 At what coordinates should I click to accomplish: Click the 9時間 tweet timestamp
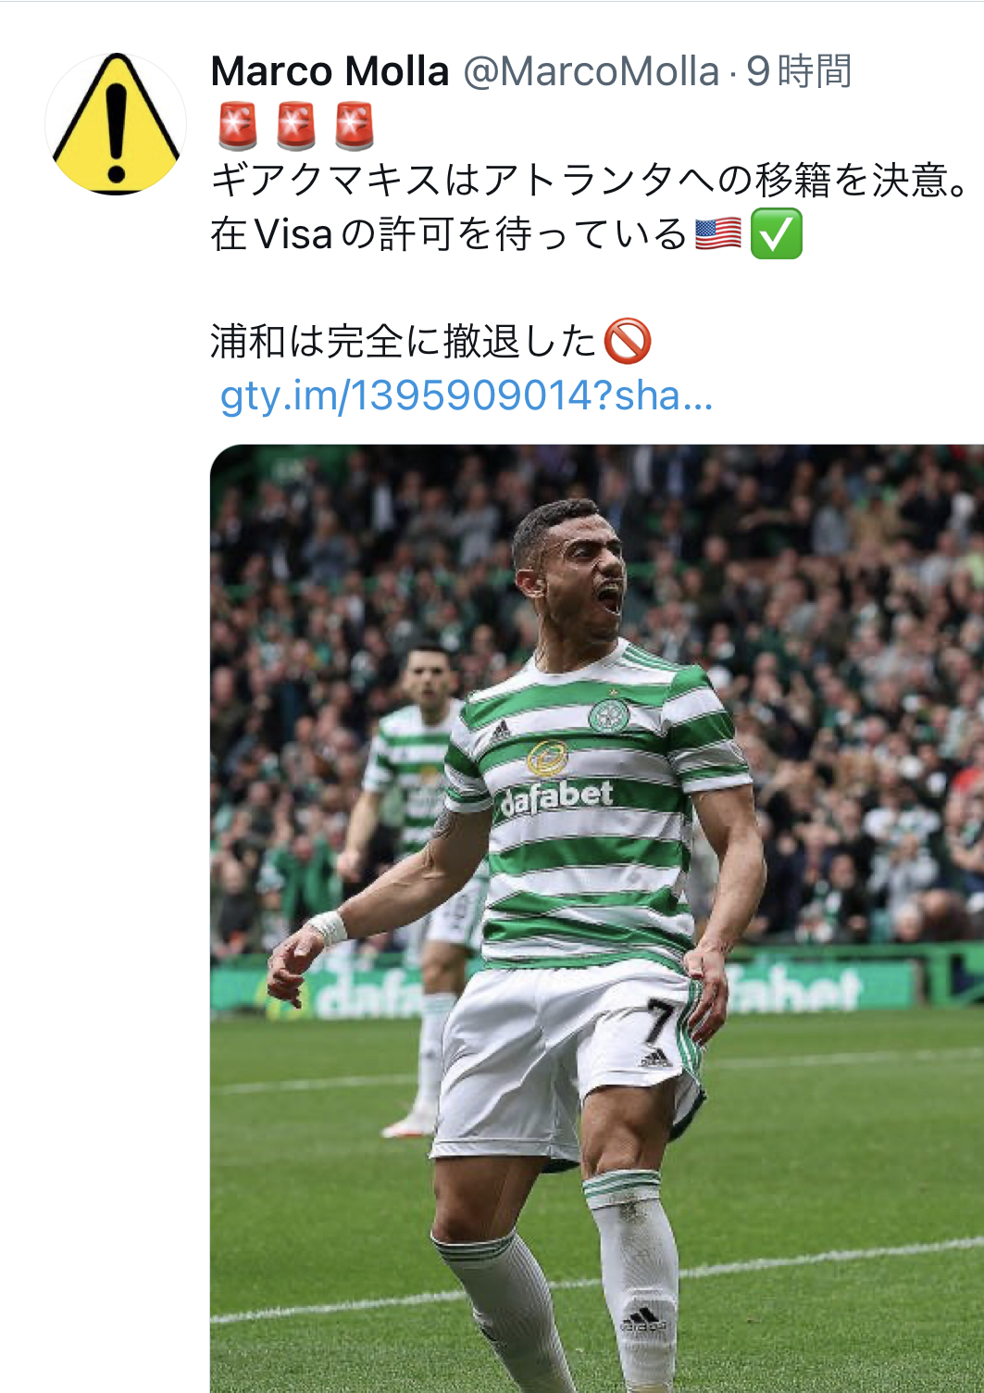(x=799, y=71)
